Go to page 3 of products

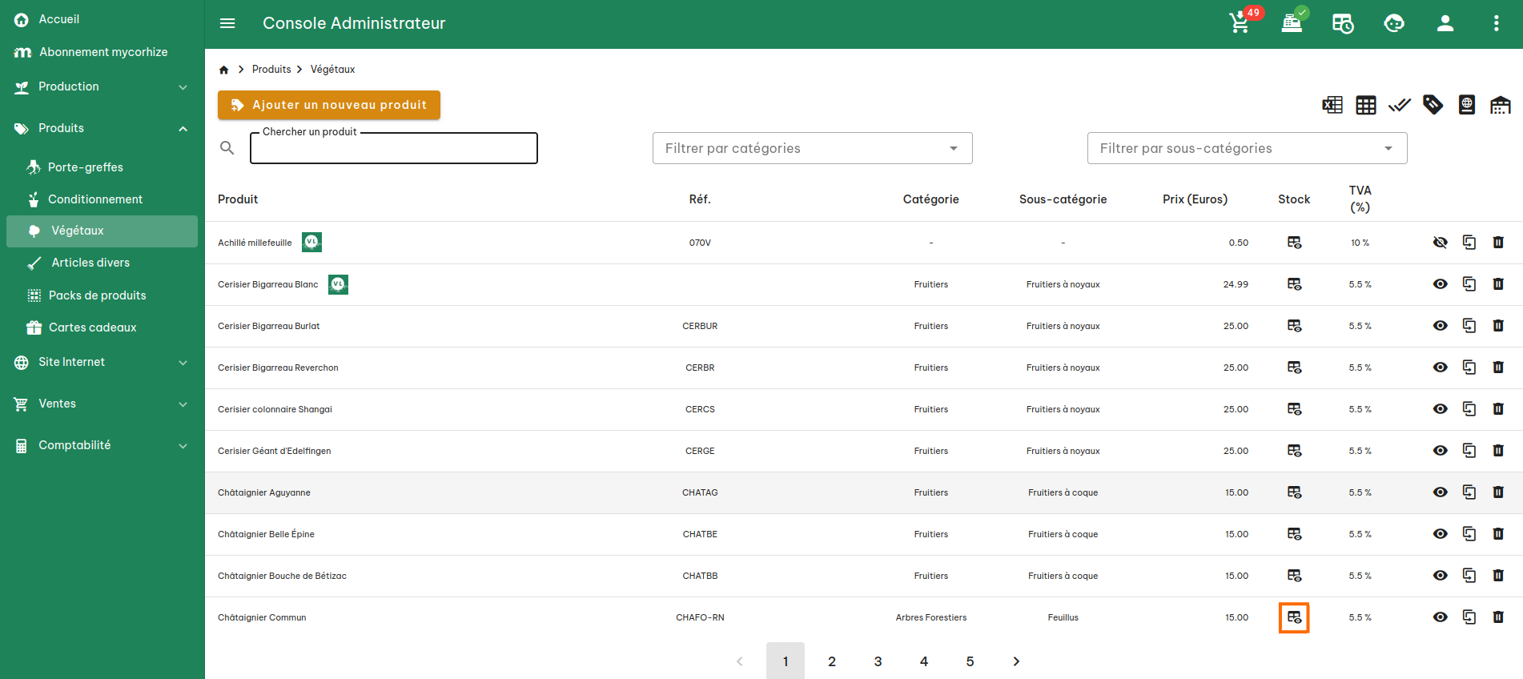(878, 661)
